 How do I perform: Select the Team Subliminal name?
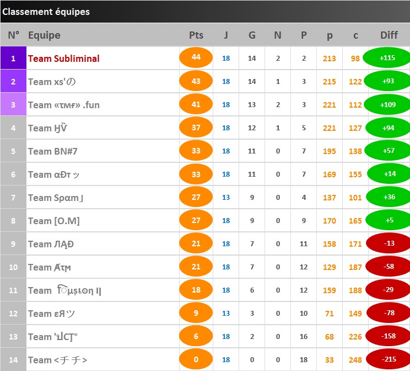[x=64, y=59]
